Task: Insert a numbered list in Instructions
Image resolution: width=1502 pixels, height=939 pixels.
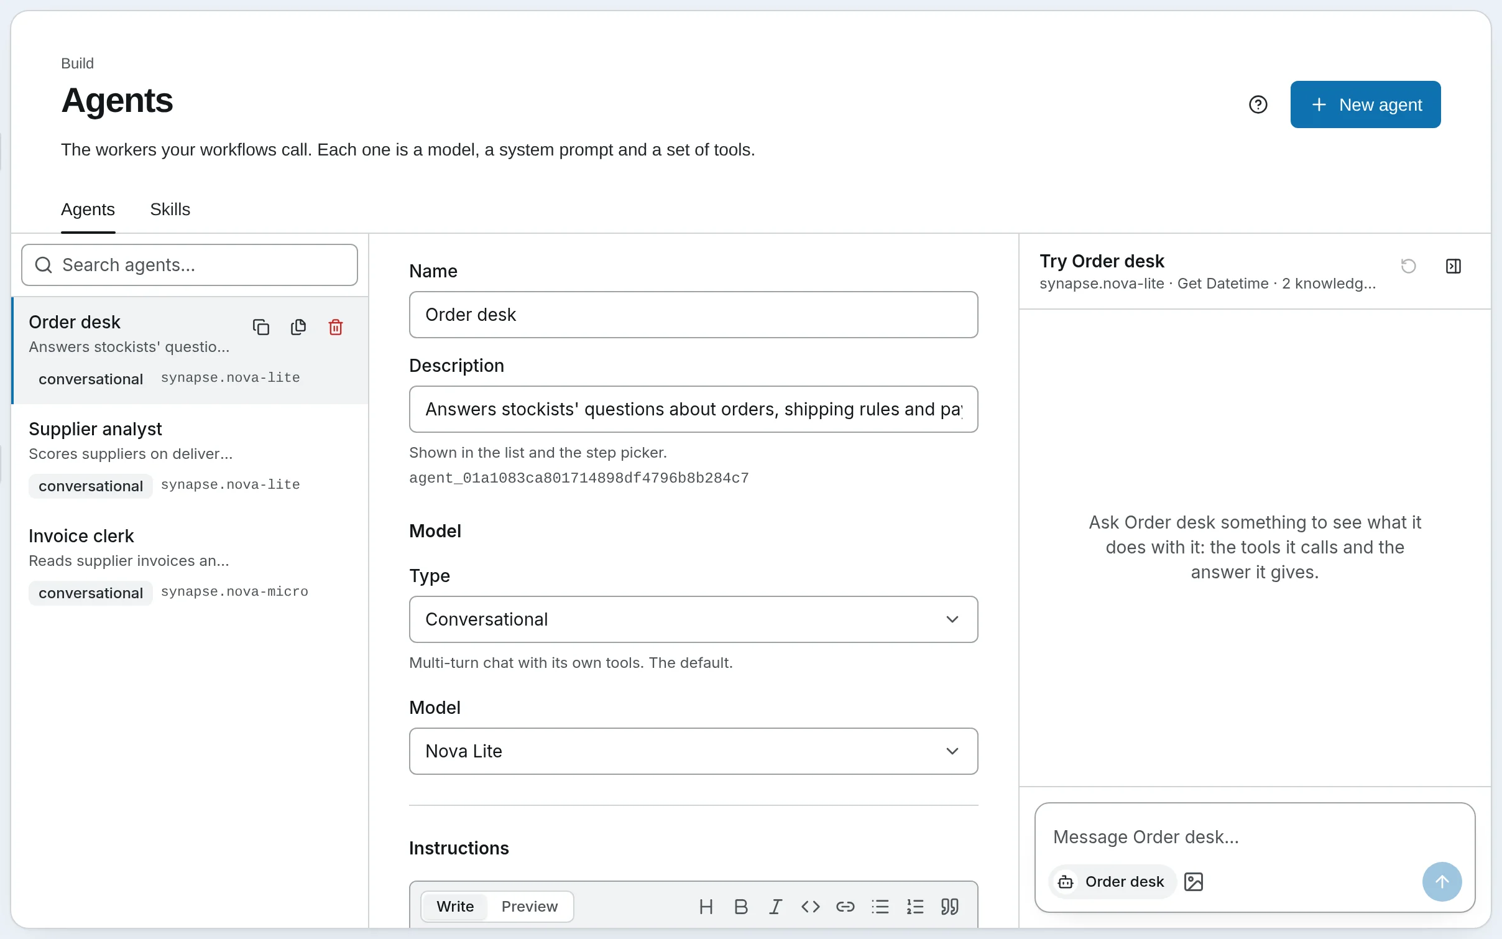Action: pyautogui.click(x=915, y=907)
